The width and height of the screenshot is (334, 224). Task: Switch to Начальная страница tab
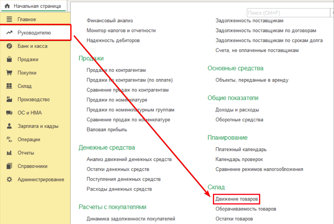pos(34,6)
